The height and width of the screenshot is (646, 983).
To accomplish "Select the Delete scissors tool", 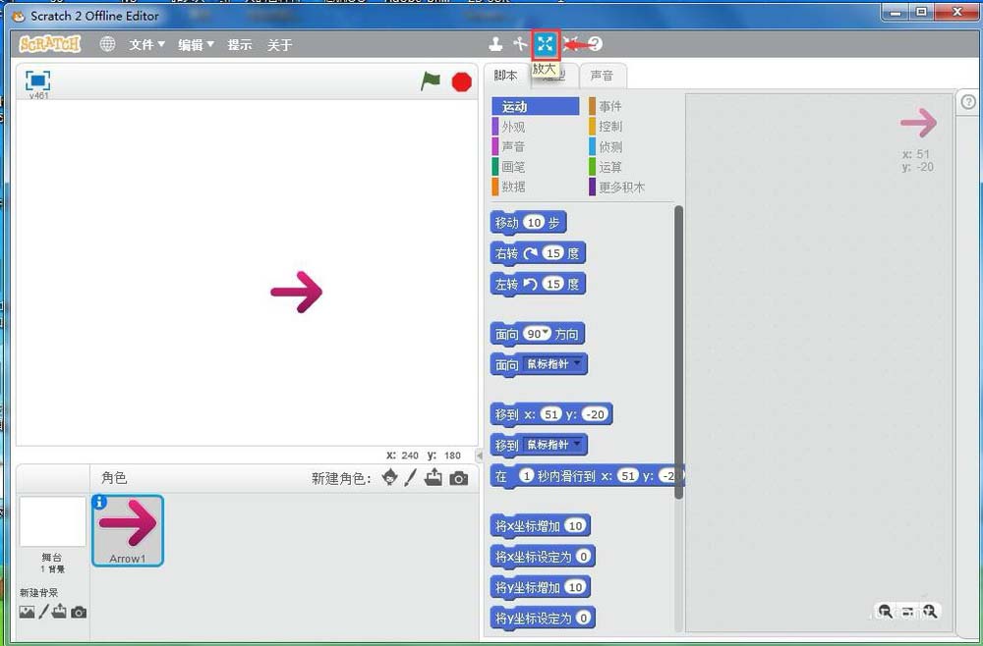I will (x=520, y=44).
